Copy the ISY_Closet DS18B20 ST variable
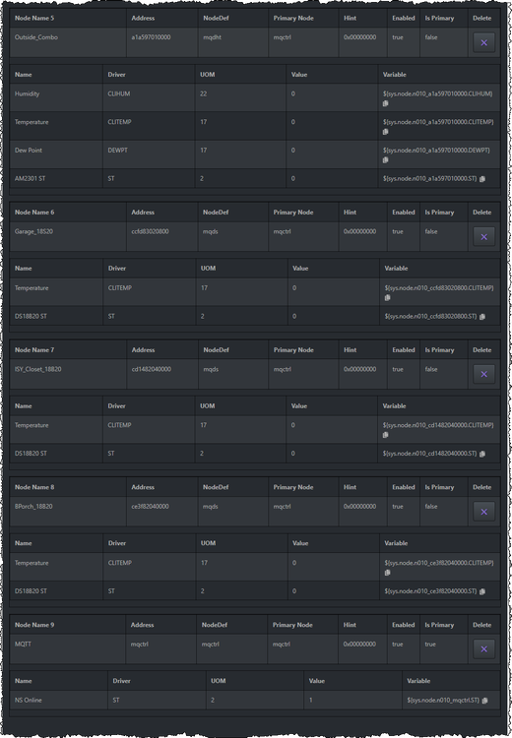 click(x=482, y=454)
